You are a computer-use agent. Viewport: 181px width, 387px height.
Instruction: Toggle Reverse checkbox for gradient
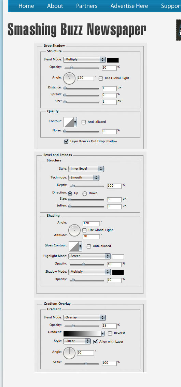tap(110, 333)
